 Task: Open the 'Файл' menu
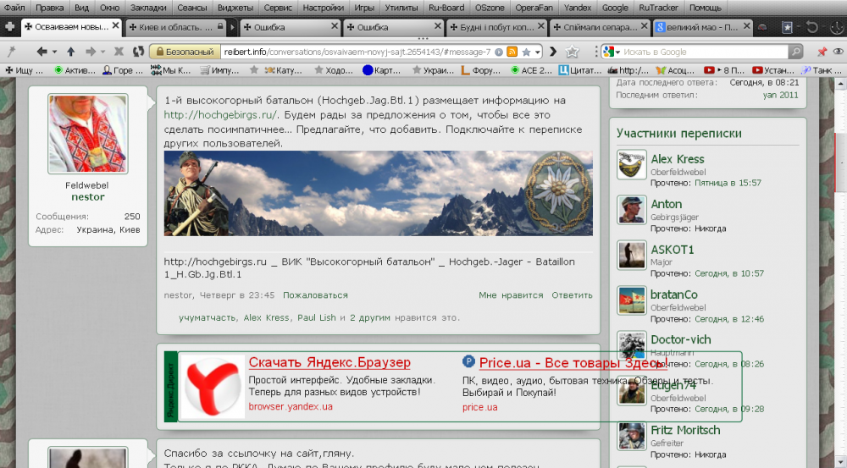pos(14,8)
